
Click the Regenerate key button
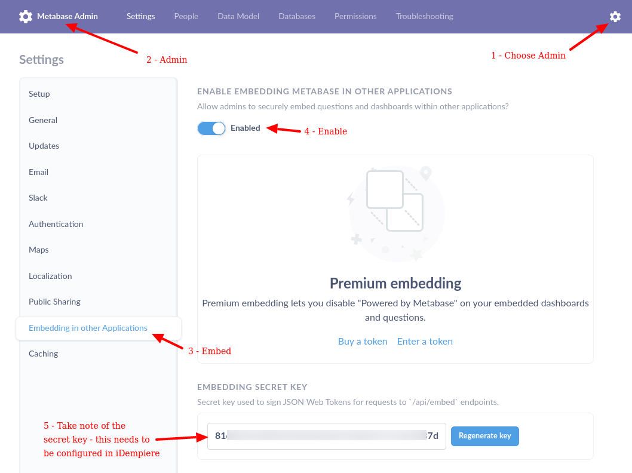click(485, 436)
